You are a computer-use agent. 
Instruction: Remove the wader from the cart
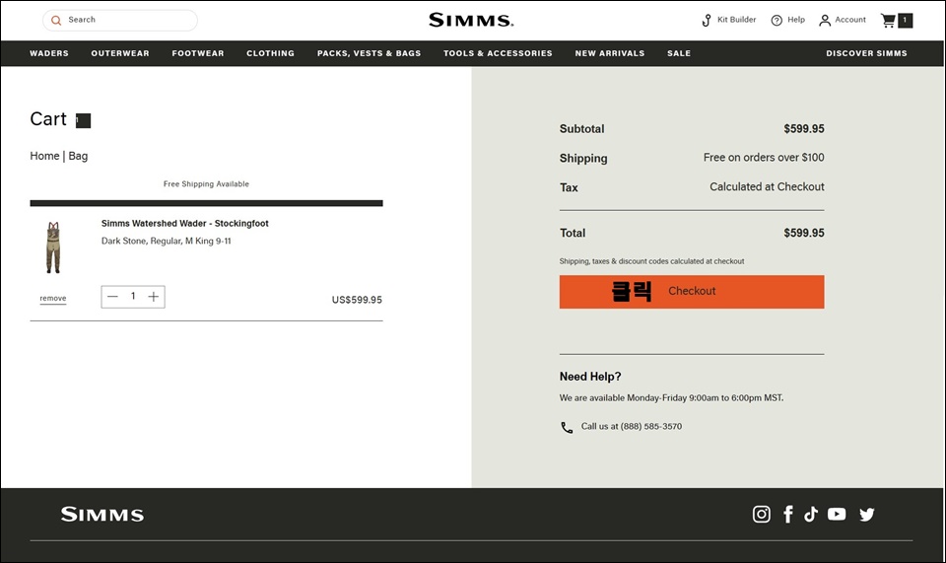pyautogui.click(x=53, y=298)
